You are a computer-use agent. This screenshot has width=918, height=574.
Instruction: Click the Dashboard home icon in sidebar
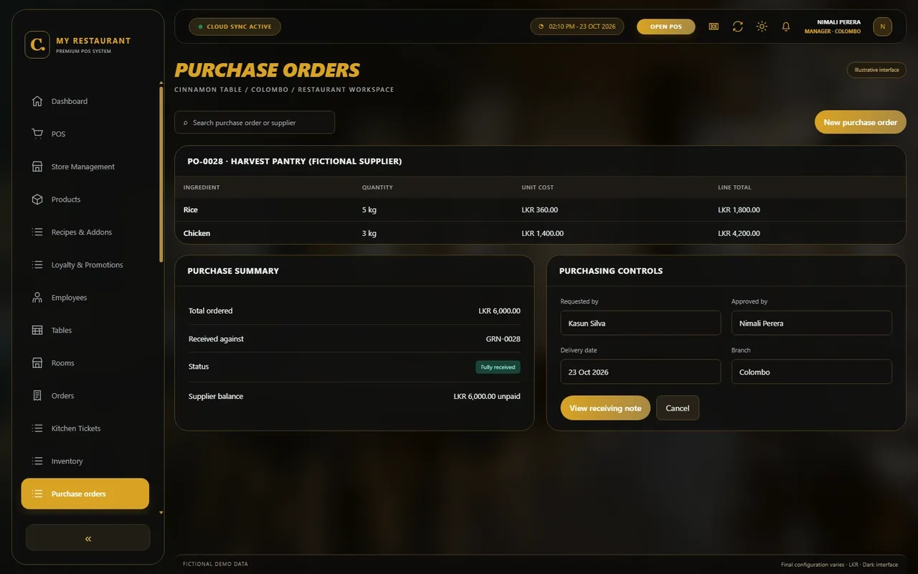37,101
